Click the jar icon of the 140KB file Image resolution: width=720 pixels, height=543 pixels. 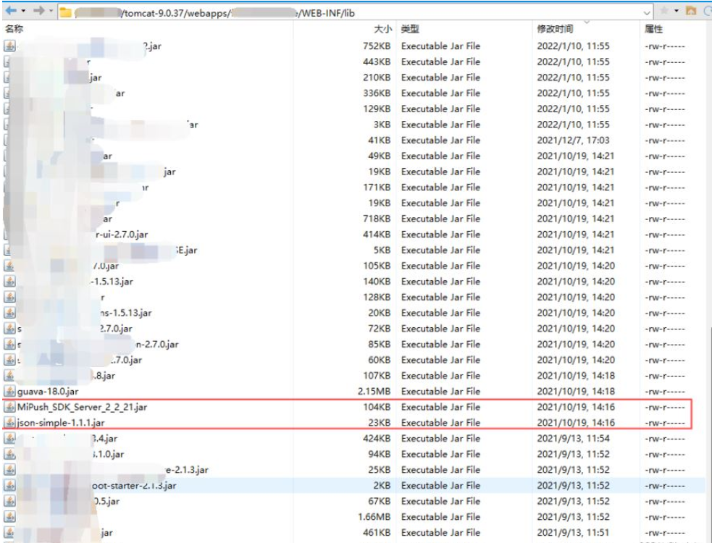click(x=9, y=282)
